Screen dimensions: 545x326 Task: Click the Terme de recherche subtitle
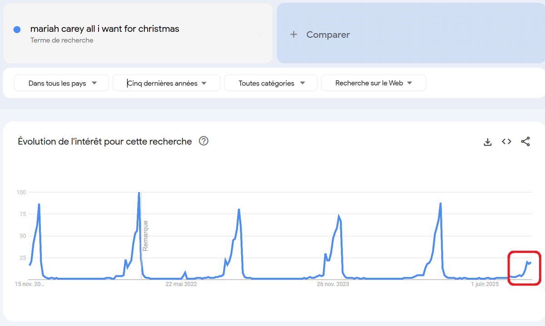(x=62, y=40)
